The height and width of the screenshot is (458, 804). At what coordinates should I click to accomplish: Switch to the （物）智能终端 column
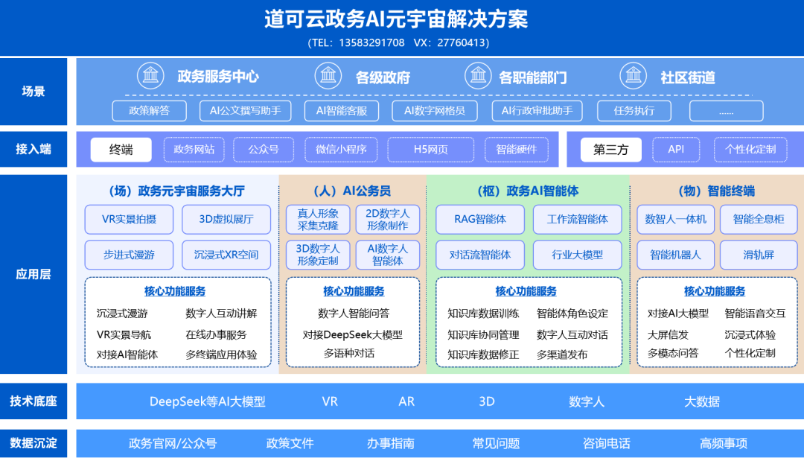pyautogui.click(x=717, y=190)
